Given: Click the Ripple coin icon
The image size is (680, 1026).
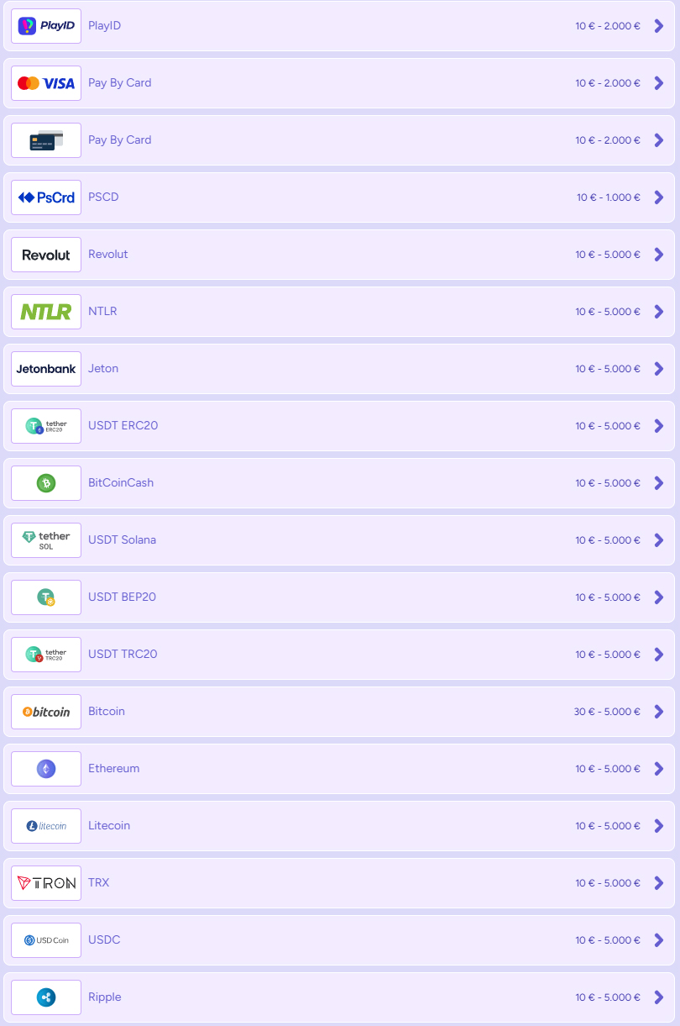Looking at the screenshot, I should click(46, 997).
